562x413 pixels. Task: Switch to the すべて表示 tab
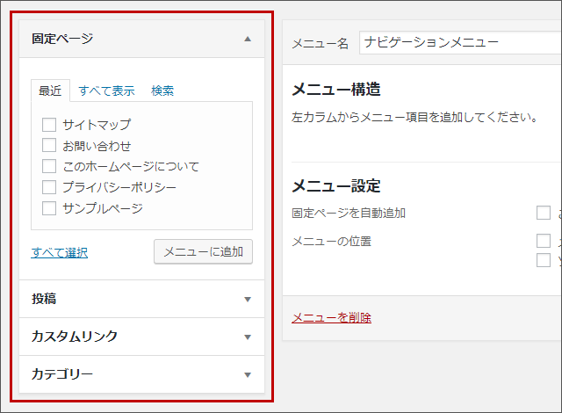(106, 91)
